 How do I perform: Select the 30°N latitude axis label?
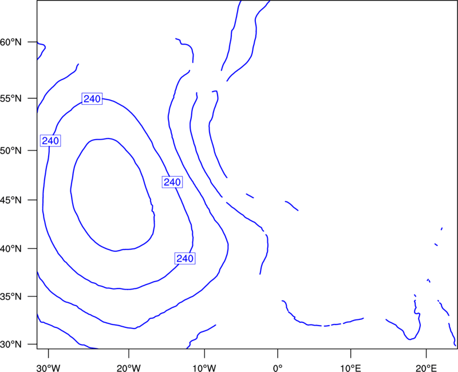click(11, 345)
